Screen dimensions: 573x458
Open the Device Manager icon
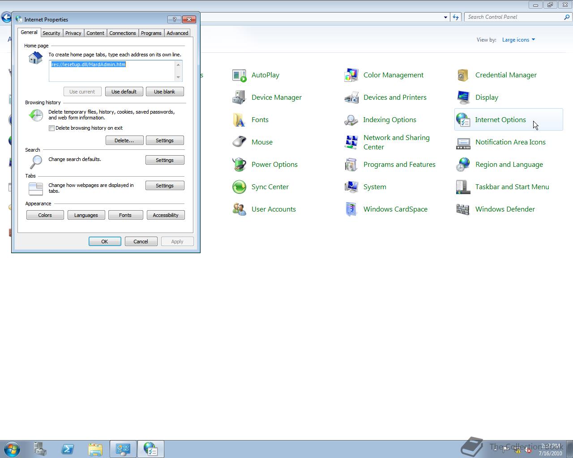coord(239,98)
